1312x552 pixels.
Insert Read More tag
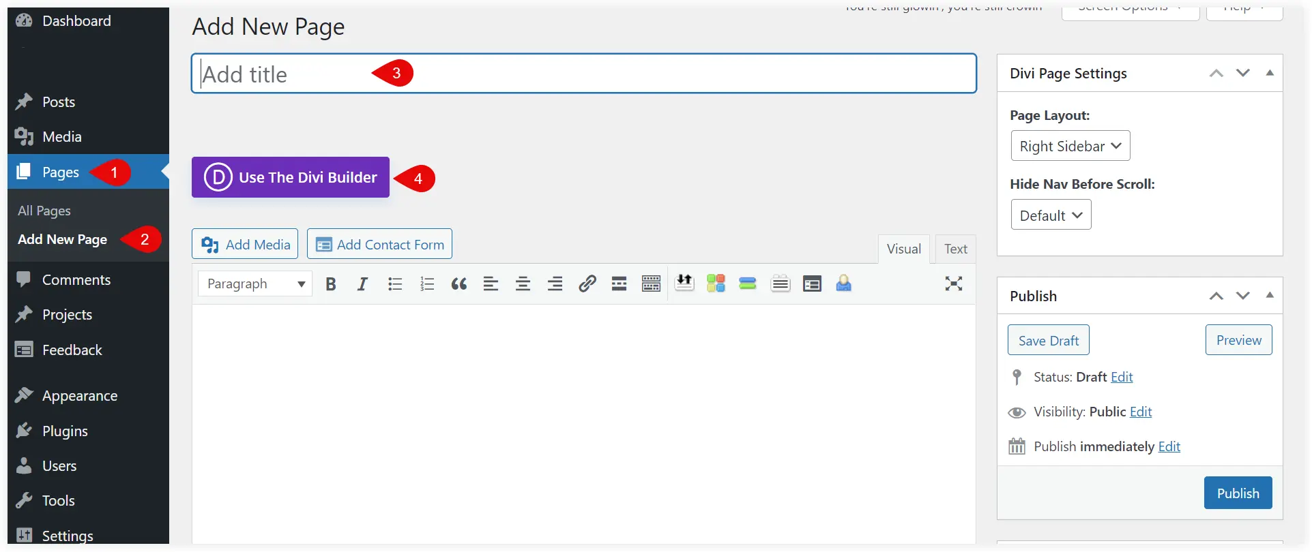click(619, 284)
